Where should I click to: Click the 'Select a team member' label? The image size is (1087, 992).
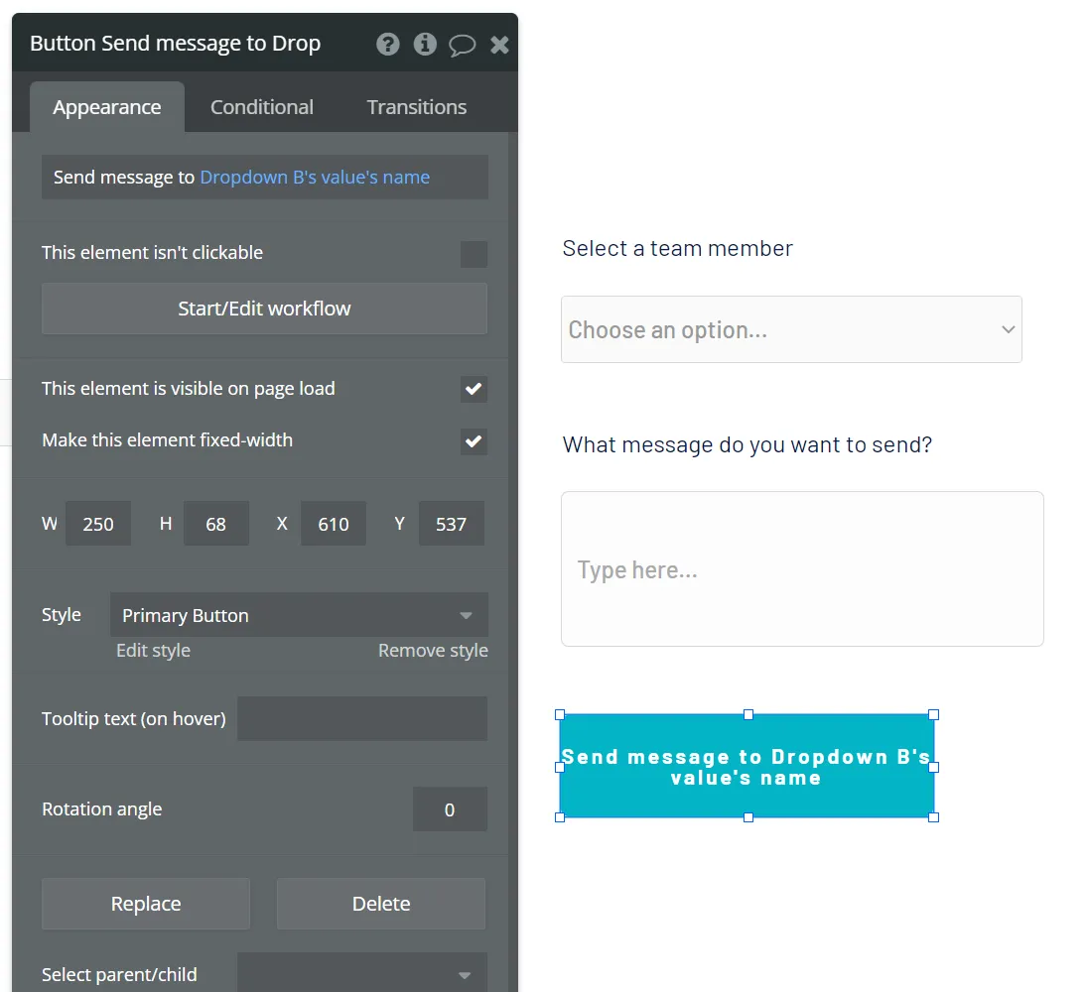(677, 249)
